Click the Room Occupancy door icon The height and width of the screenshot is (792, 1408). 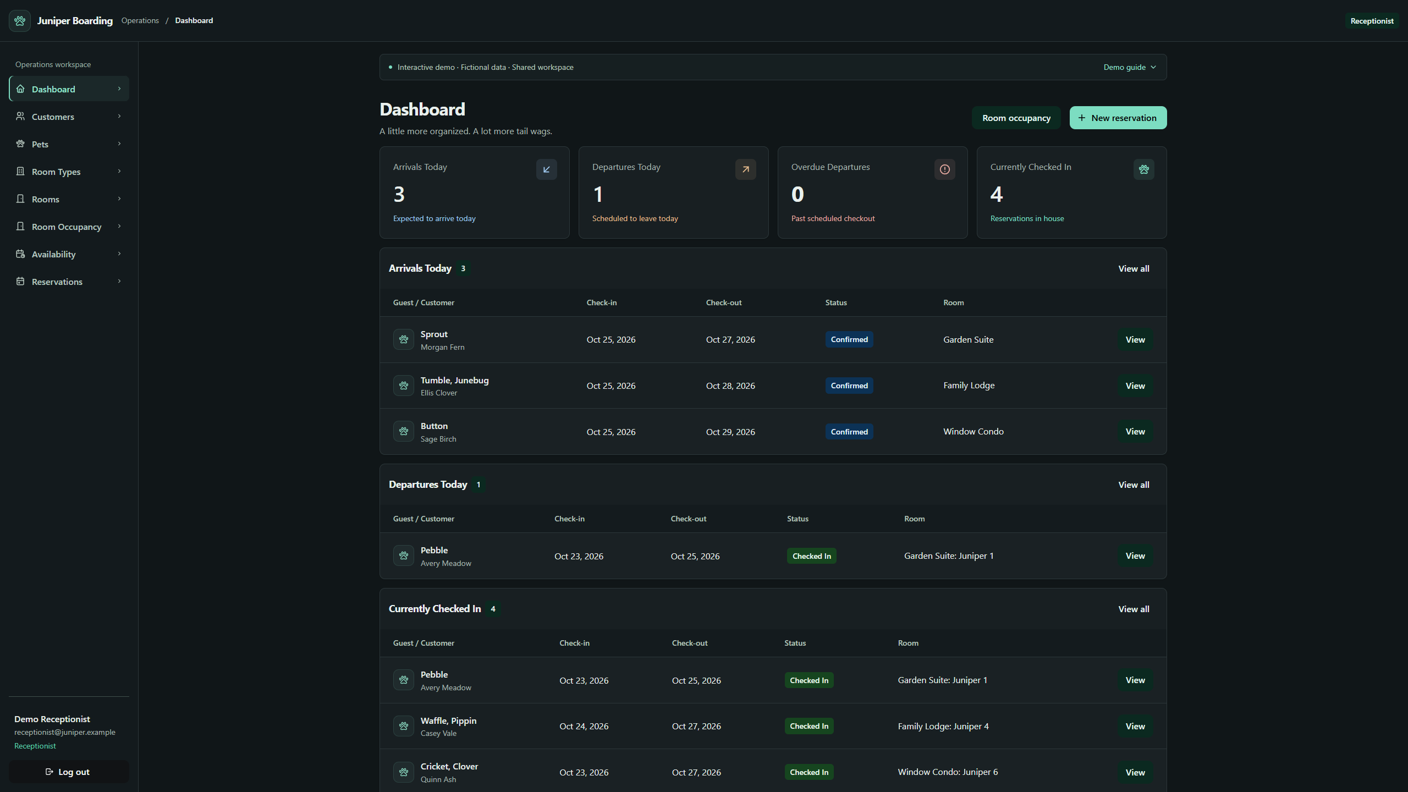[20, 226]
